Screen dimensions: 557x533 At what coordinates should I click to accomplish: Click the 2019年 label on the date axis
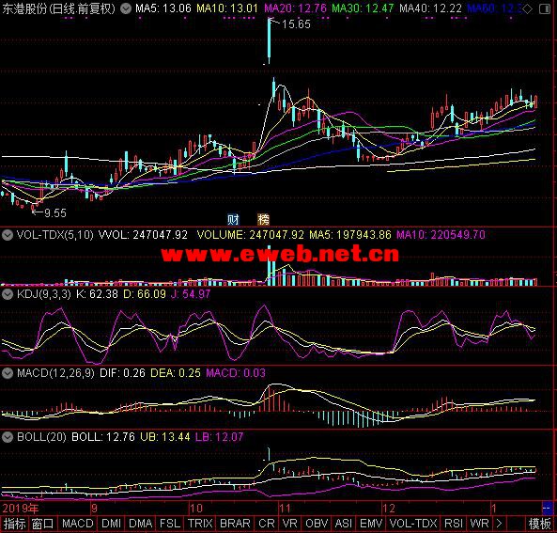click(21, 509)
